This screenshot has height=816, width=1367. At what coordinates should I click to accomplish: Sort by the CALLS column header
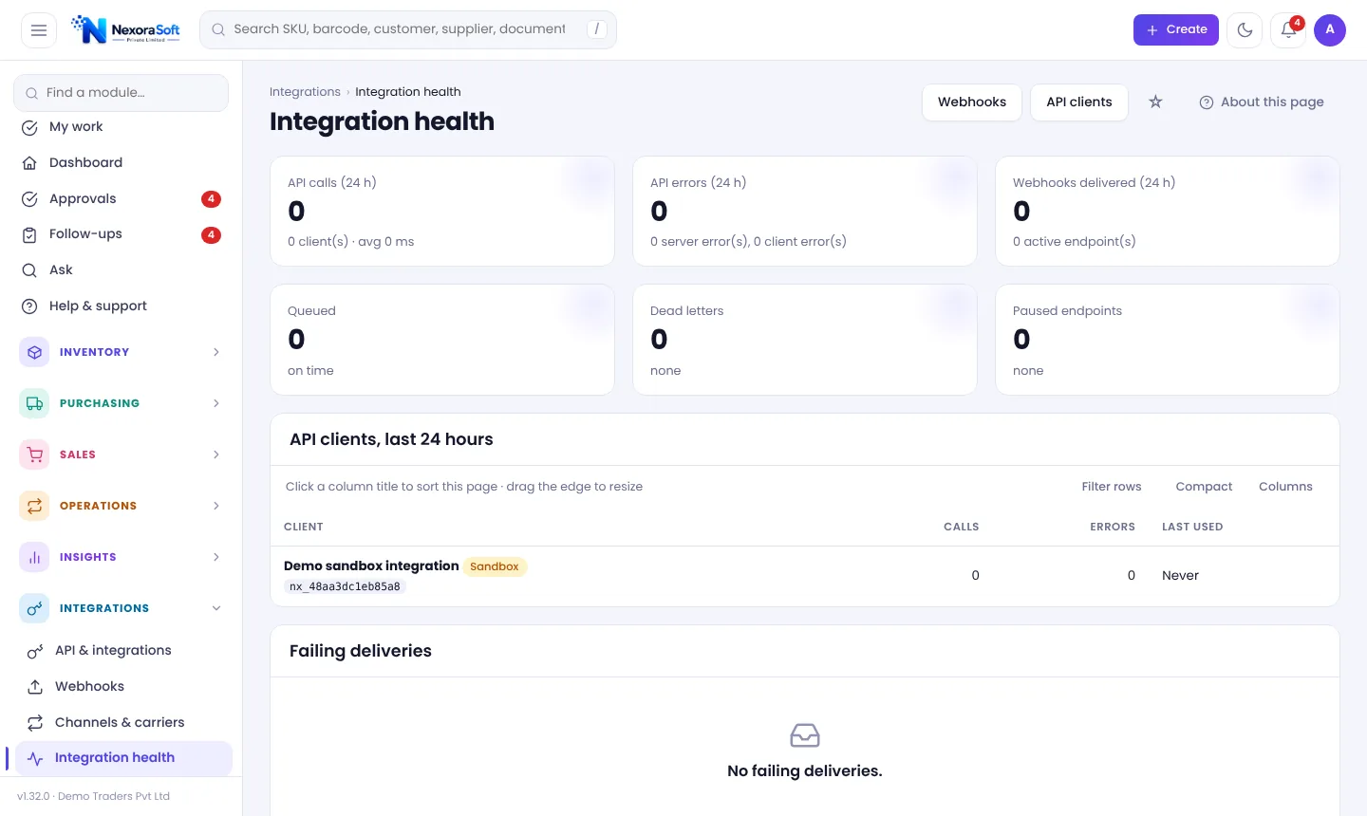pos(961,527)
